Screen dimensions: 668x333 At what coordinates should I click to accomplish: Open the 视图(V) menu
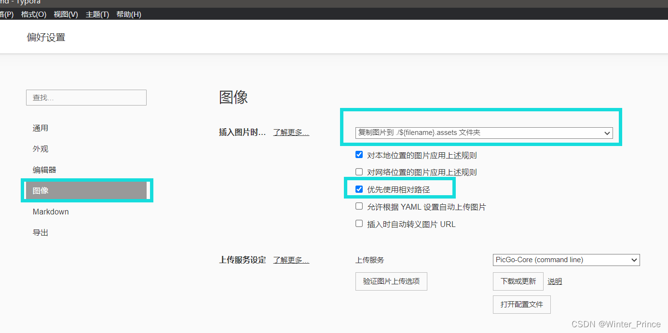click(x=65, y=14)
